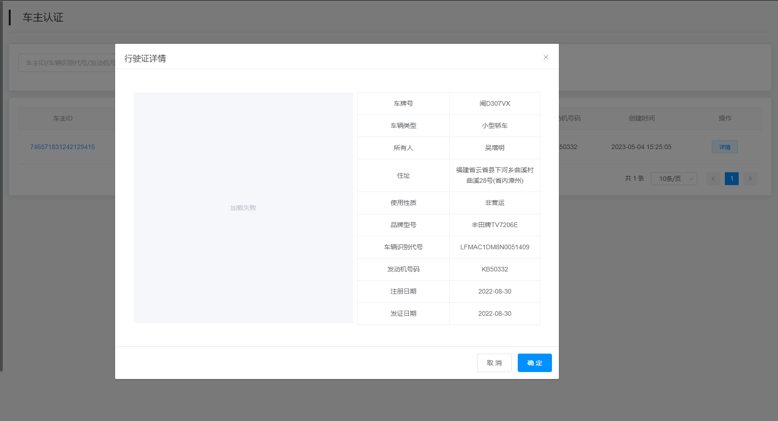This screenshot has height=421, width=778.
Task: Click the 小型轿车 vehicle type cell
Action: click(495, 126)
